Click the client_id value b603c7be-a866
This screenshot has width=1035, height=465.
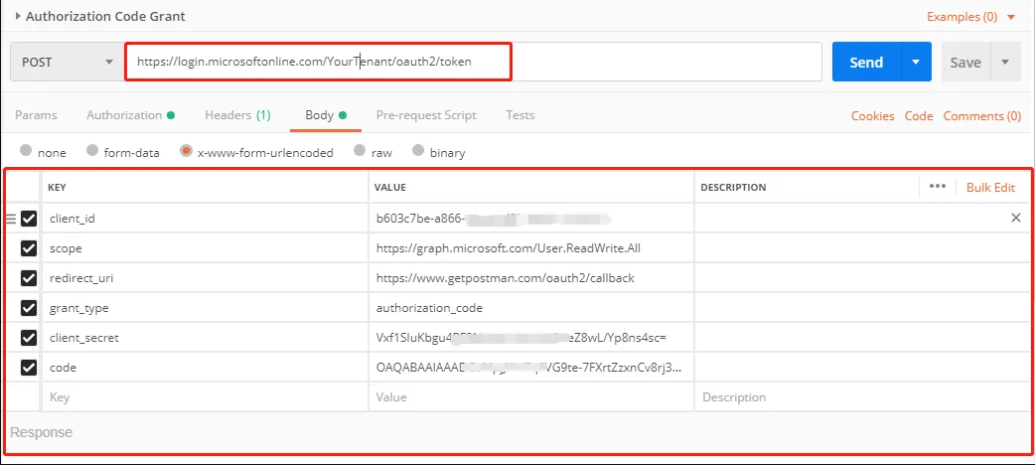point(531,219)
